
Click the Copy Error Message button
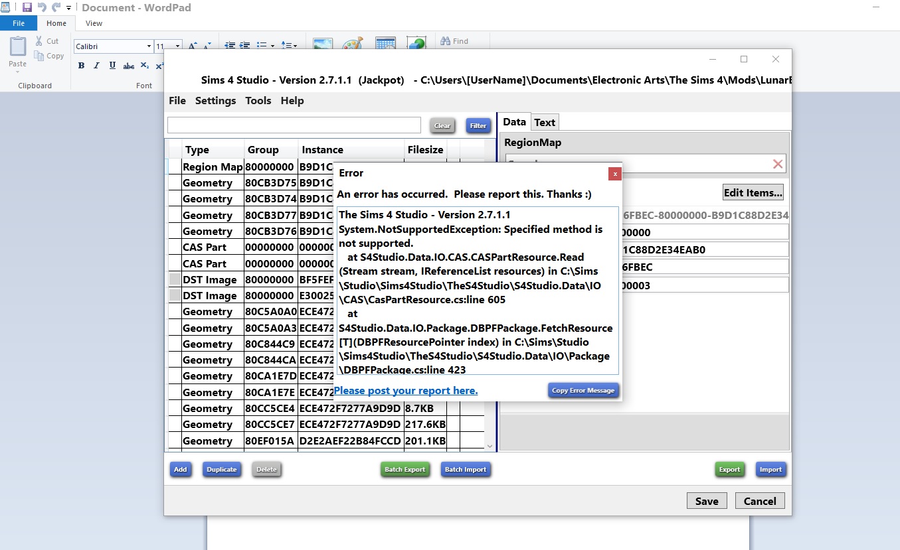tap(583, 390)
